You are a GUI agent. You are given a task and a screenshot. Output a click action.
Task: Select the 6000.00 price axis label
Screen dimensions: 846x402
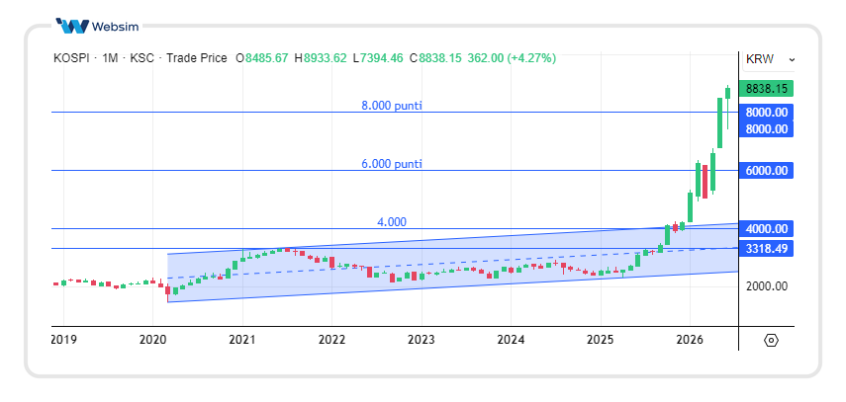[767, 171]
